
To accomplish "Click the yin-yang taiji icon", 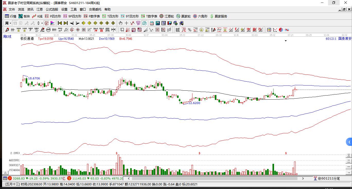I will click(281, 30).
